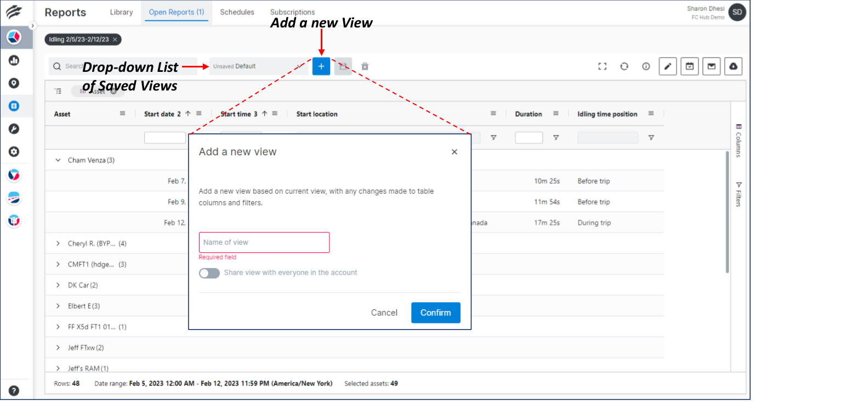Click the blue plus Add View button
The image size is (841, 402).
click(x=321, y=66)
